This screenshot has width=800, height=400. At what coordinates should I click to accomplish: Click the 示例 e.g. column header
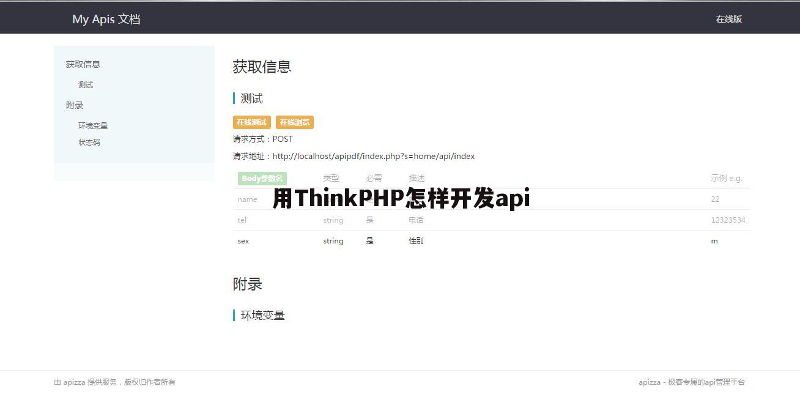point(727,178)
